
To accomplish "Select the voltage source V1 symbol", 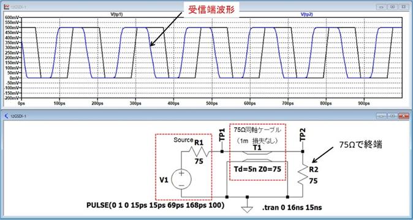I will pos(181,179).
